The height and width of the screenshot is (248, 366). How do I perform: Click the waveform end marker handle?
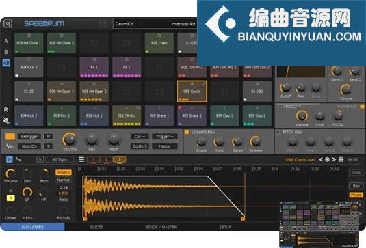coord(243,219)
